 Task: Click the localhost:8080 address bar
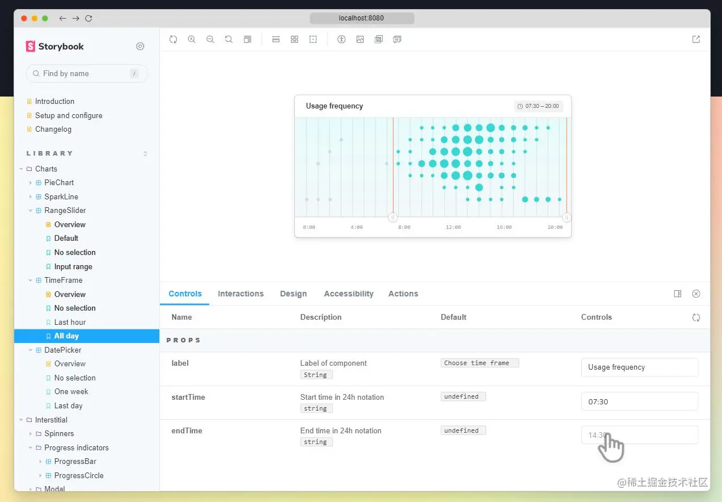[x=362, y=18]
